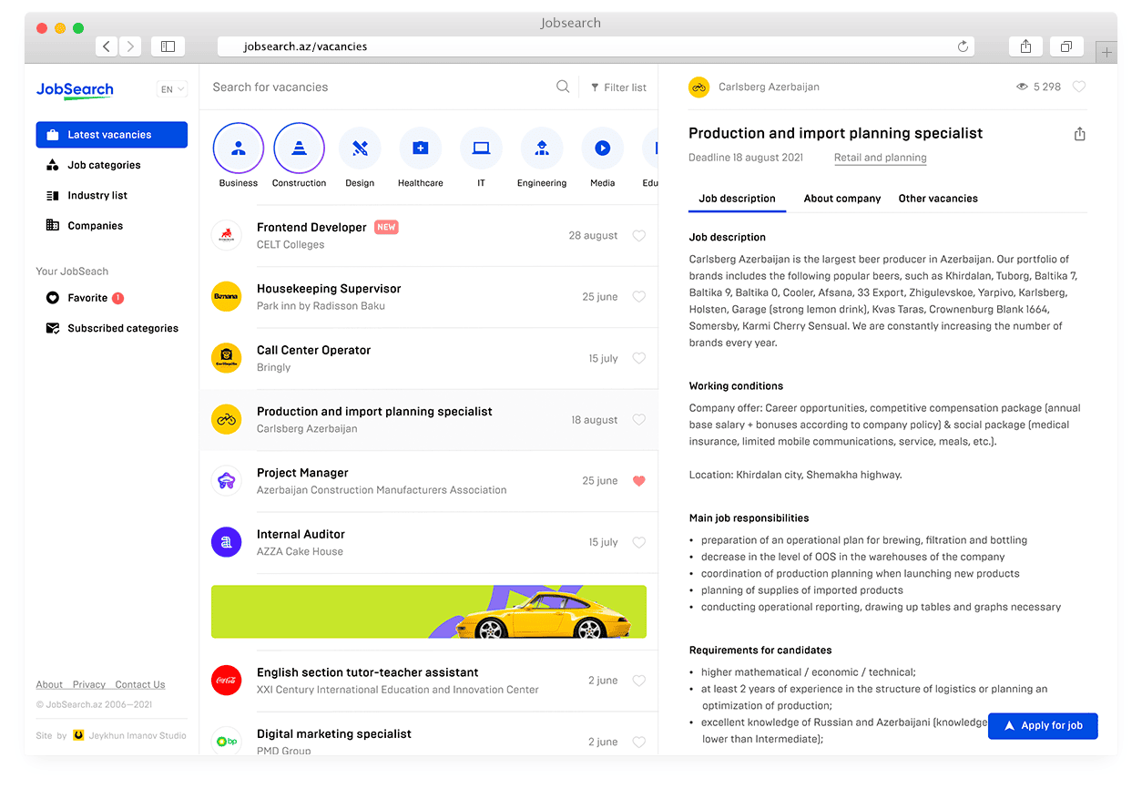
Task: Open the Healthcare category icon
Action: point(420,148)
